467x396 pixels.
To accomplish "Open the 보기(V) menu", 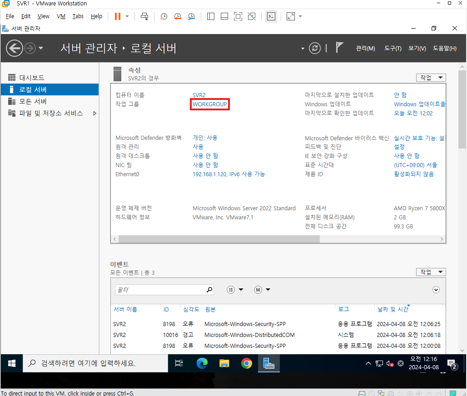I will point(417,49).
